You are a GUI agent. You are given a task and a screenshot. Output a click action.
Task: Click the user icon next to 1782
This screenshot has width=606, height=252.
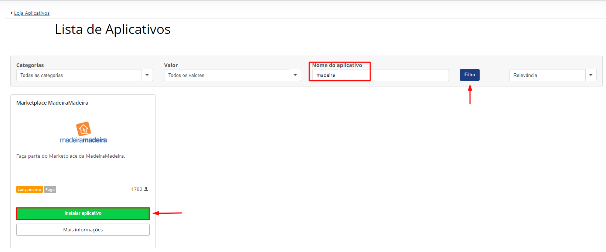pyautogui.click(x=146, y=189)
